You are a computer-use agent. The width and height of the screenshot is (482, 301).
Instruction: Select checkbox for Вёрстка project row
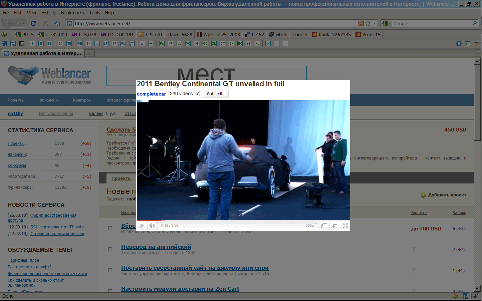[110, 228]
